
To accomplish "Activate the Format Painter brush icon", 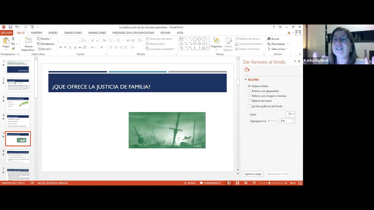I will click(13, 49).
